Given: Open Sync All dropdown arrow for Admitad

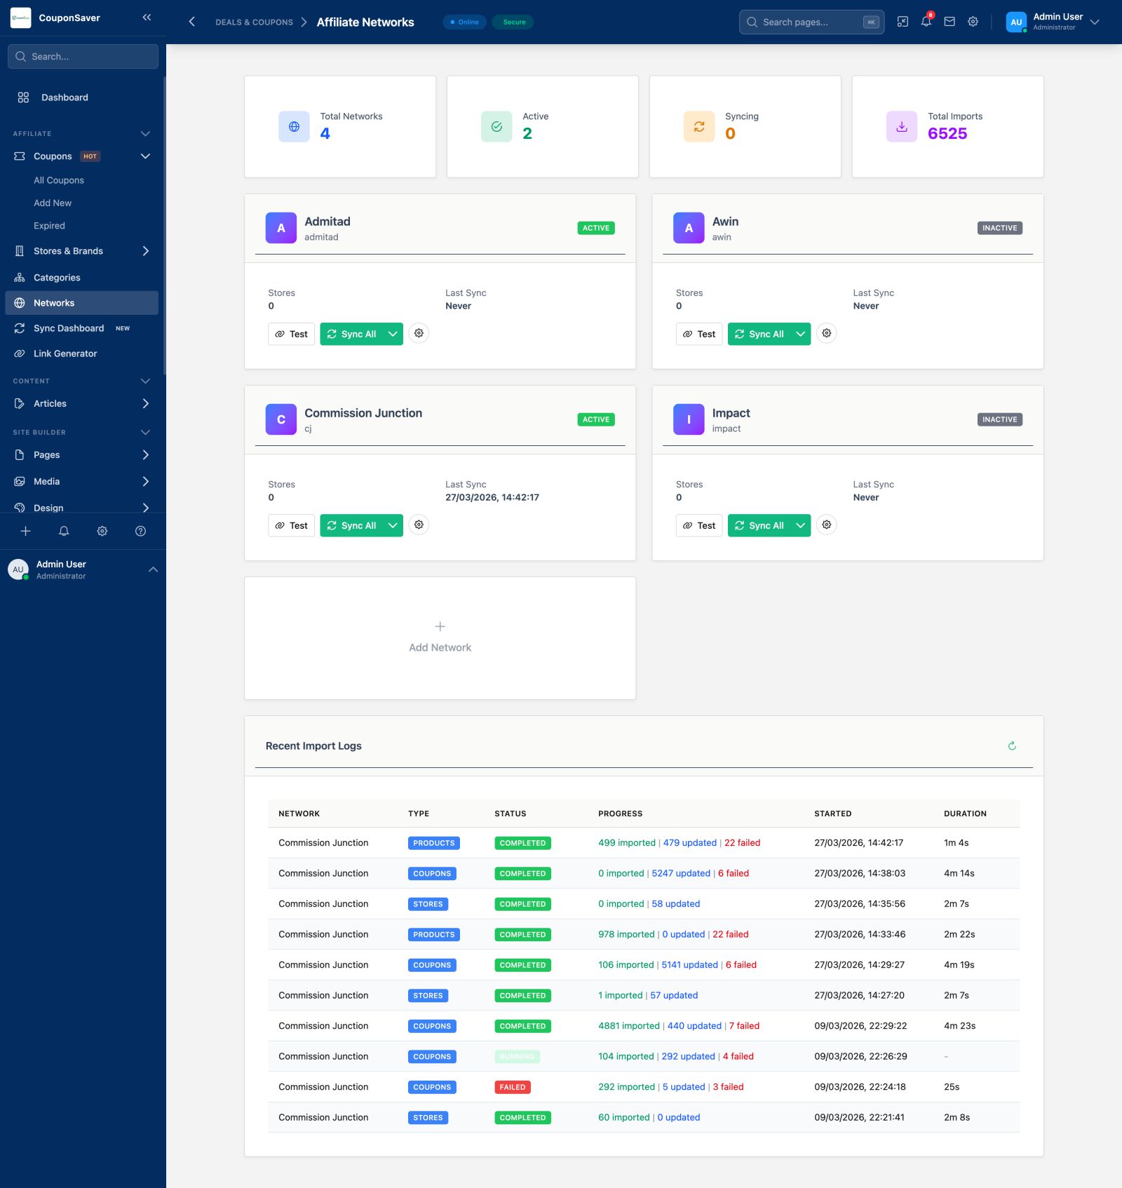Looking at the screenshot, I should [x=393, y=334].
